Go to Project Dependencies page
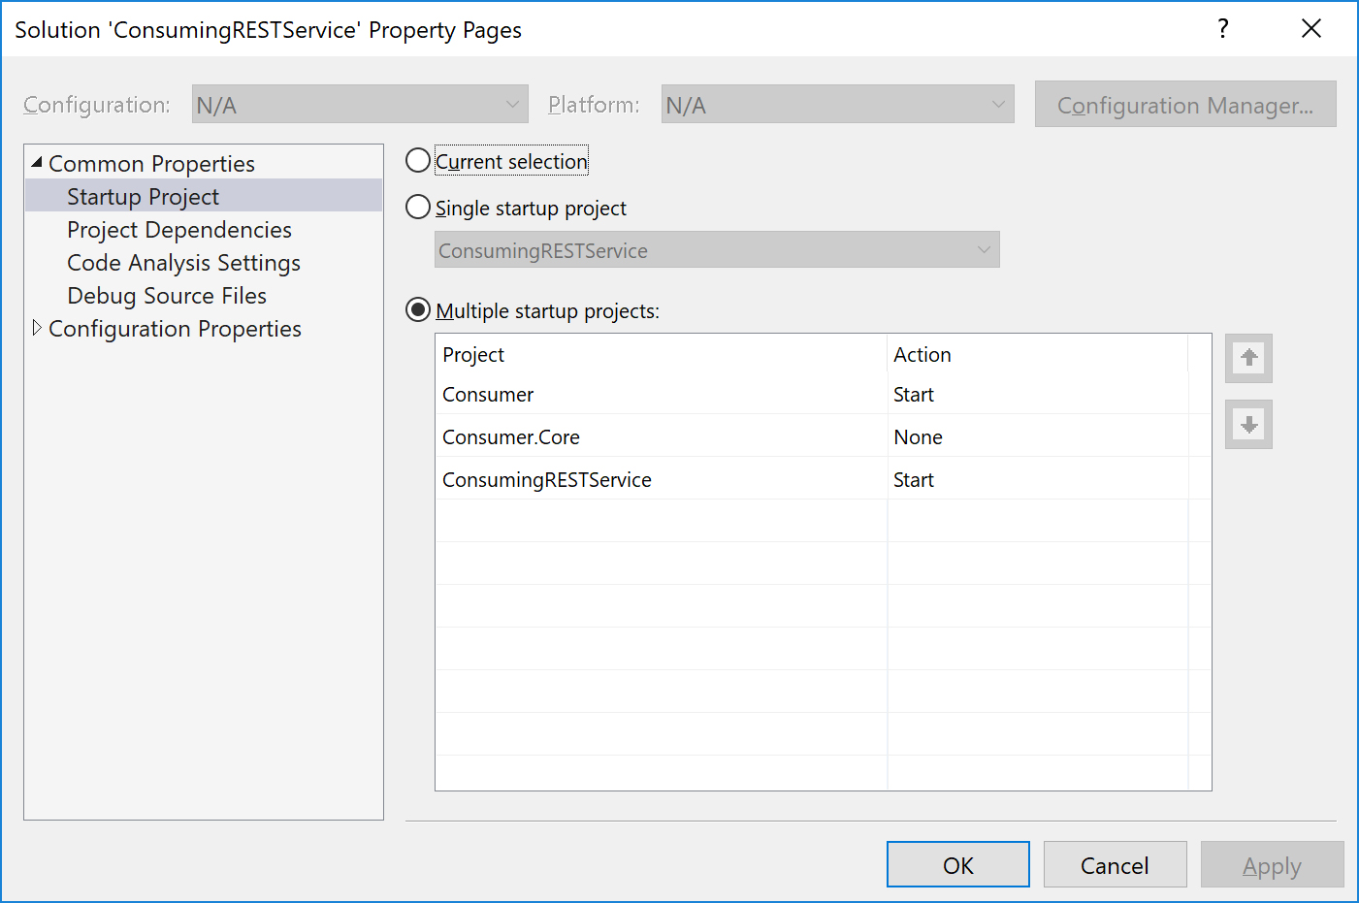The width and height of the screenshot is (1359, 903). 178,230
